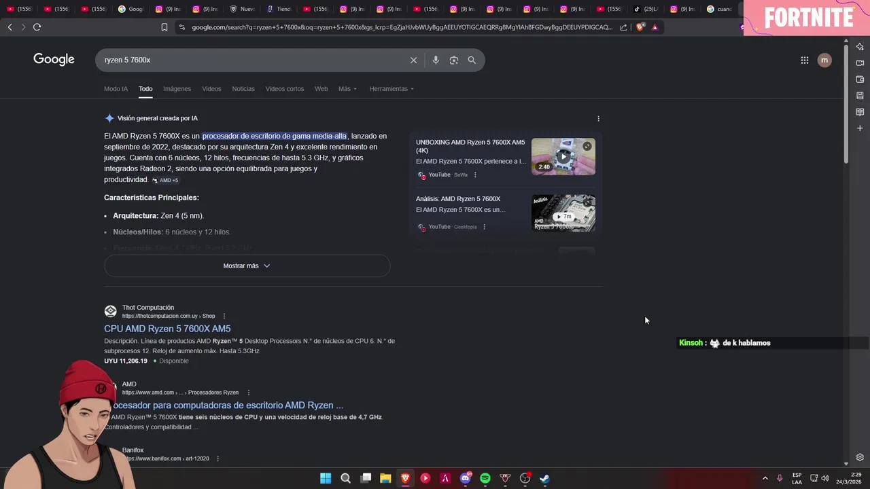Open Google Lens image search icon
Image resolution: width=870 pixels, height=489 pixels.
pyautogui.click(x=454, y=60)
